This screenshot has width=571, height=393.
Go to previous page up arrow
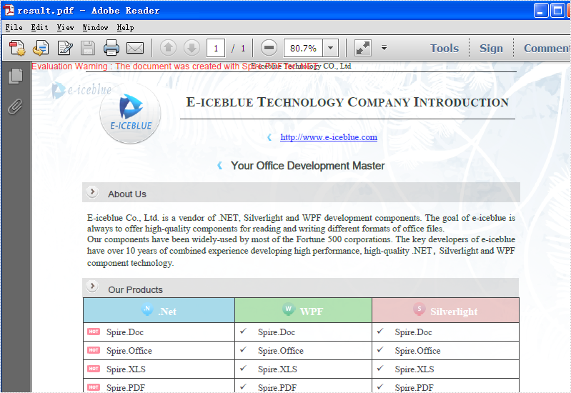point(168,48)
